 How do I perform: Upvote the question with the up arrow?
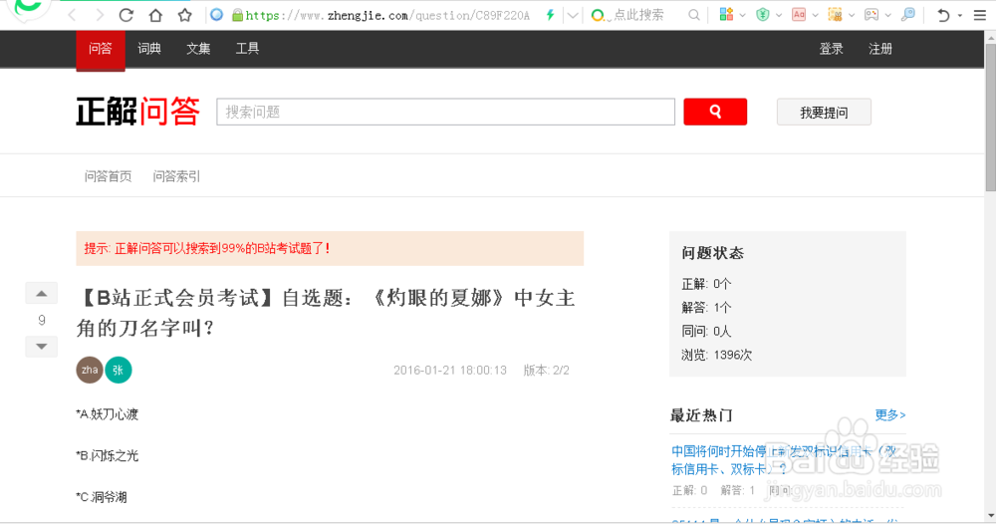pos(41,294)
